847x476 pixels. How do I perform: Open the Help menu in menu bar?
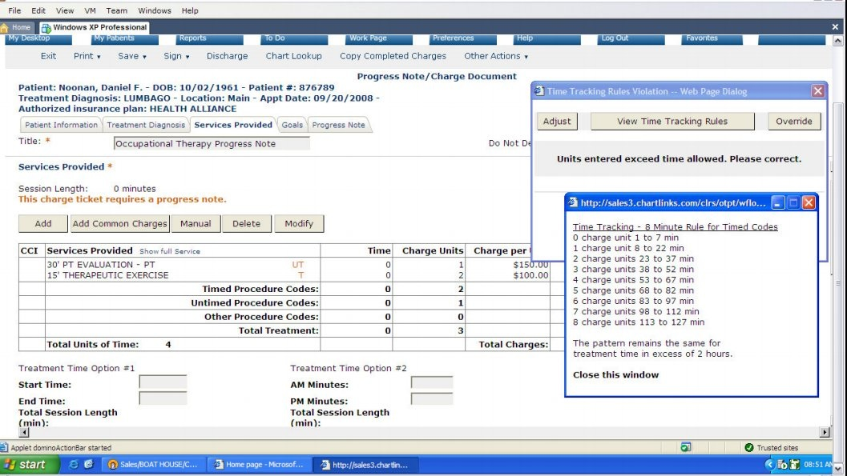coord(190,10)
